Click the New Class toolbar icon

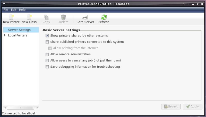(29, 17)
